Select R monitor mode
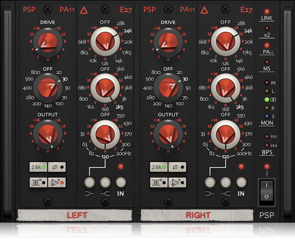Viewport: 295px width, 240px height. 266,108
